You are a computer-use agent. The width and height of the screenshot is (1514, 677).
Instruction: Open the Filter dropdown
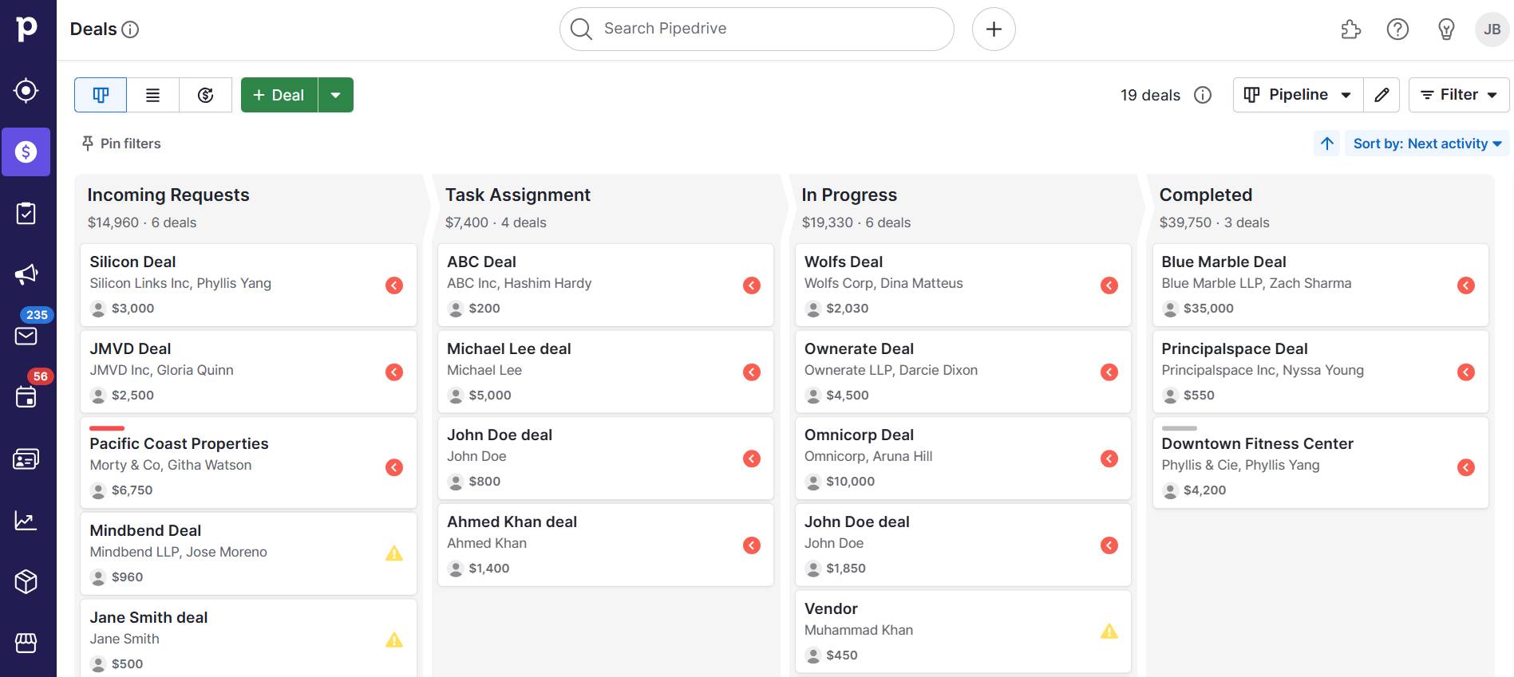click(1458, 95)
